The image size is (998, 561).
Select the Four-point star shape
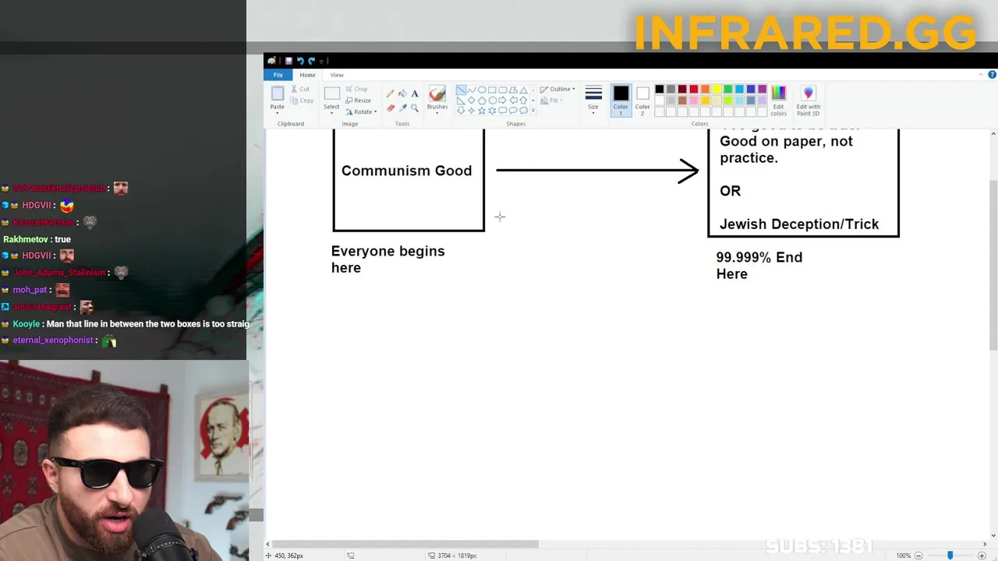(x=472, y=111)
